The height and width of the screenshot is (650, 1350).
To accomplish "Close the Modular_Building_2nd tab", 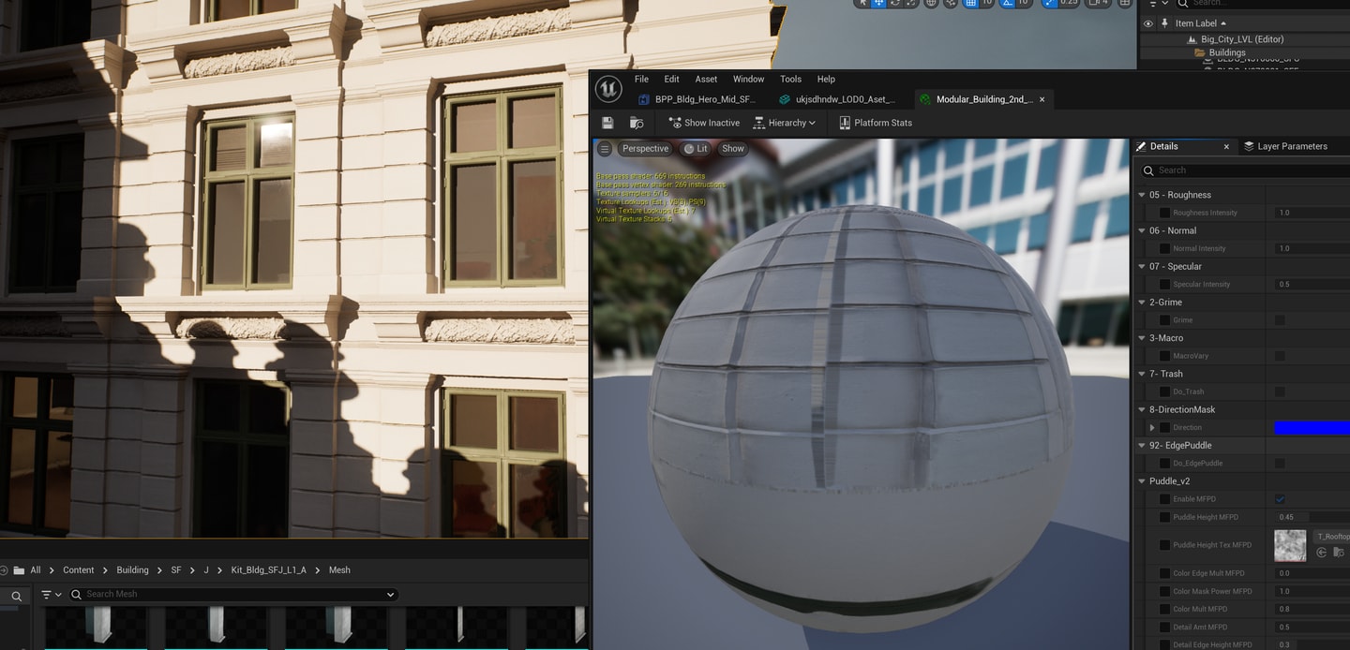I will (x=1042, y=99).
